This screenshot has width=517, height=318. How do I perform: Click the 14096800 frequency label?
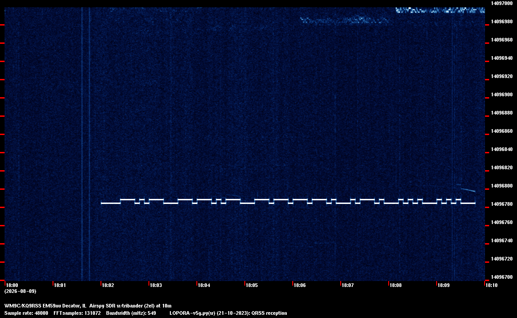click(502, 186)
